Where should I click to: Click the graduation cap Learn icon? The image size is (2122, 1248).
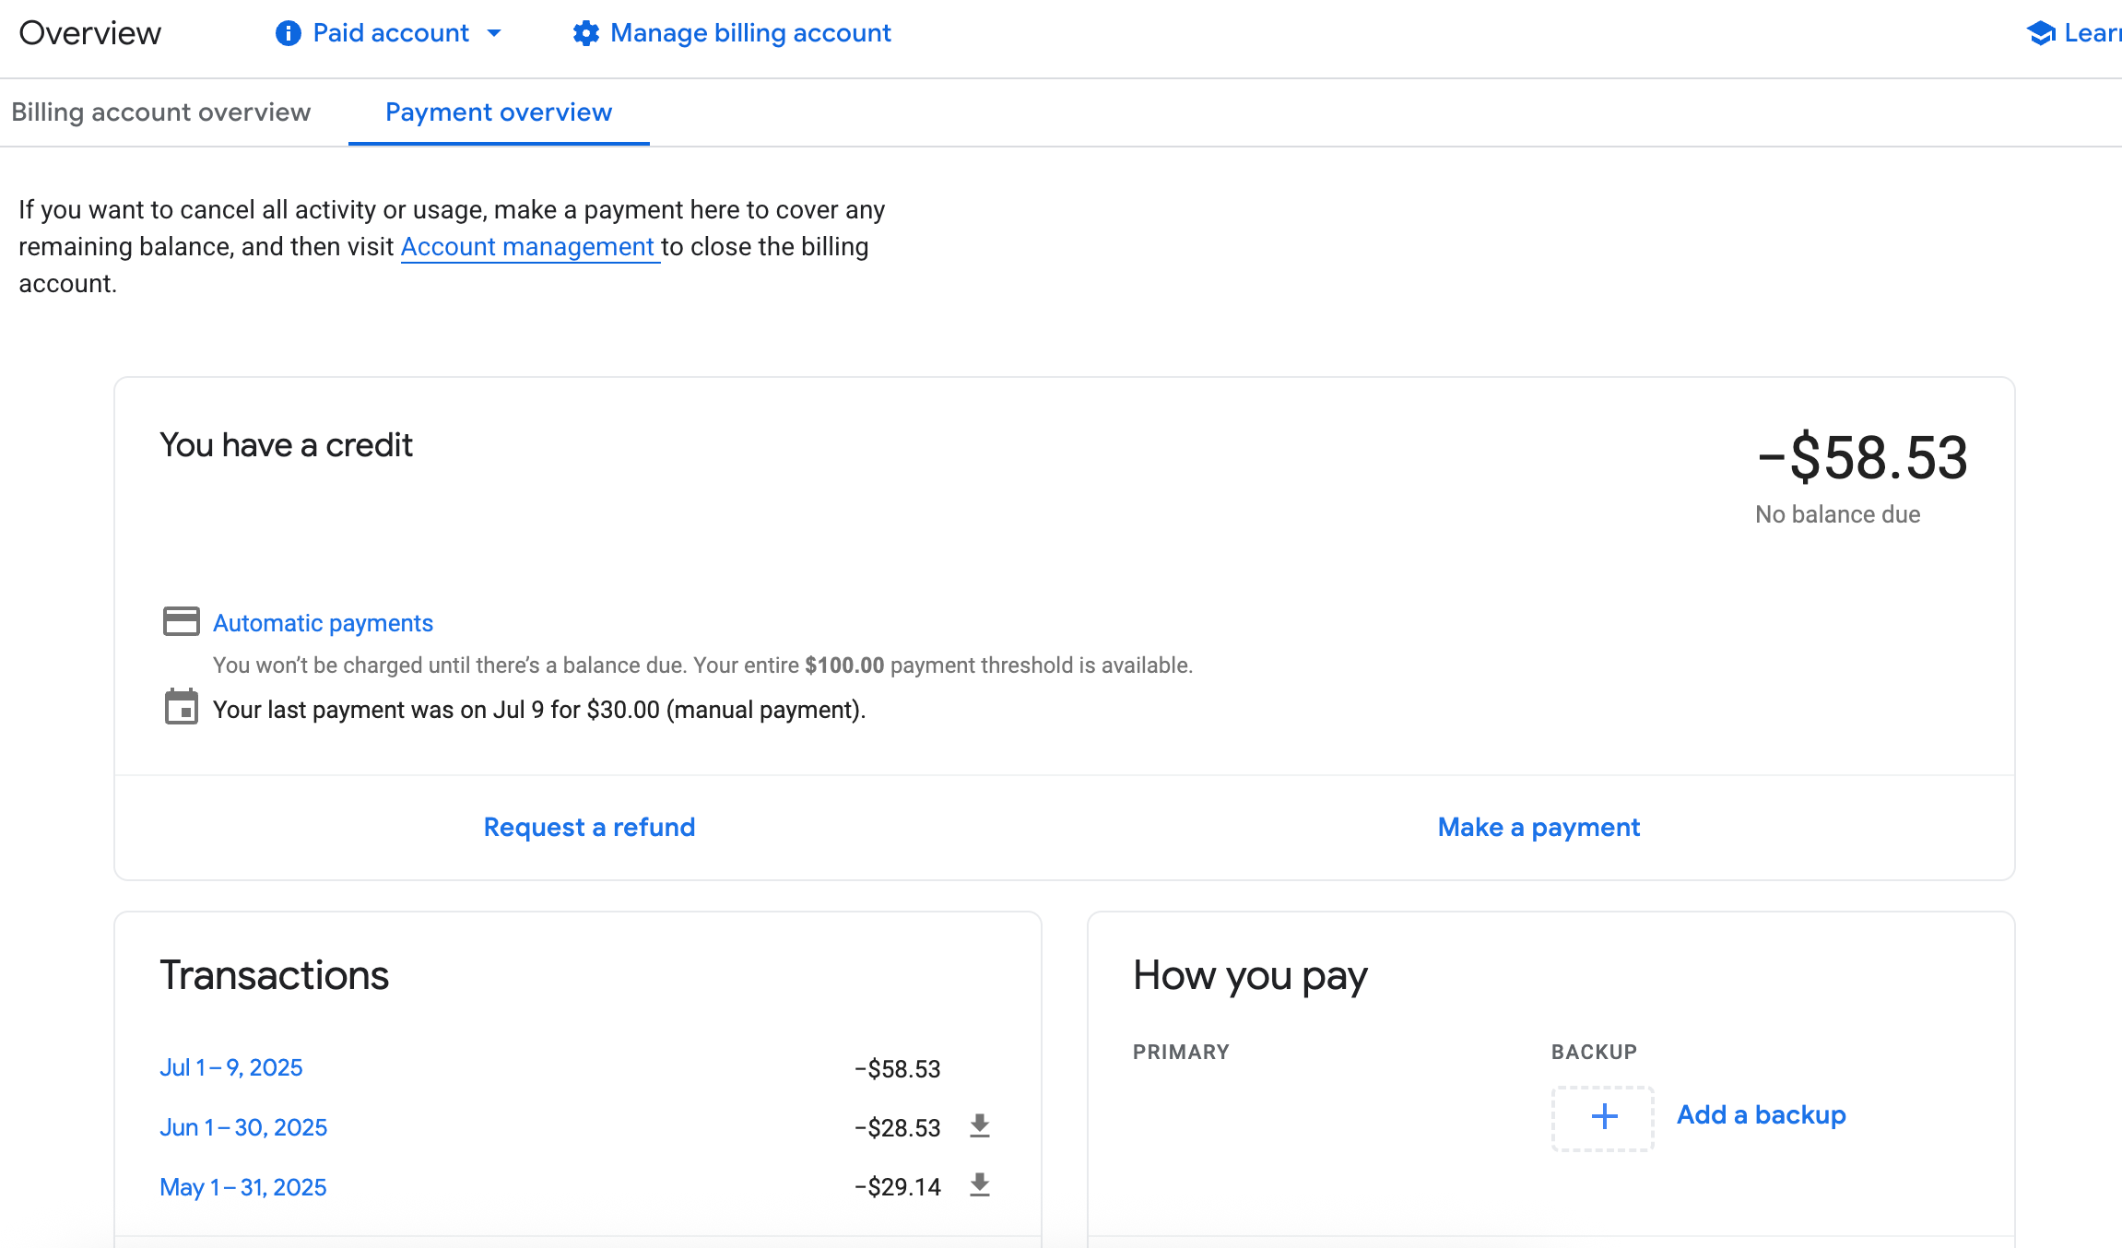[2041, 33]
